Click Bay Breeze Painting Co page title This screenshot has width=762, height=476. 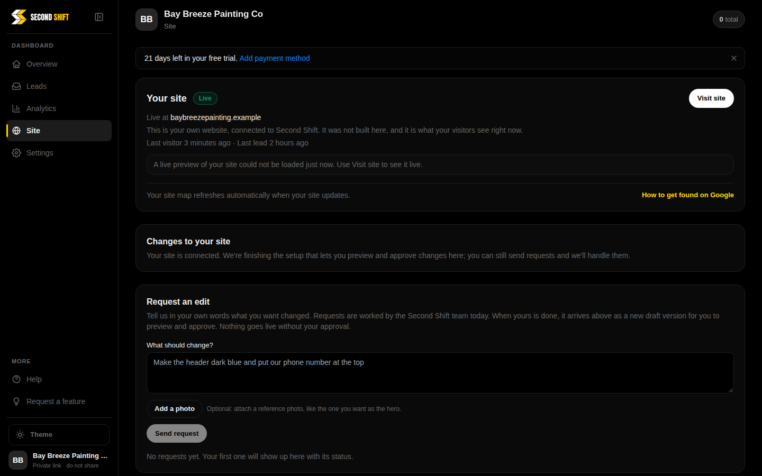coord(213,14)
